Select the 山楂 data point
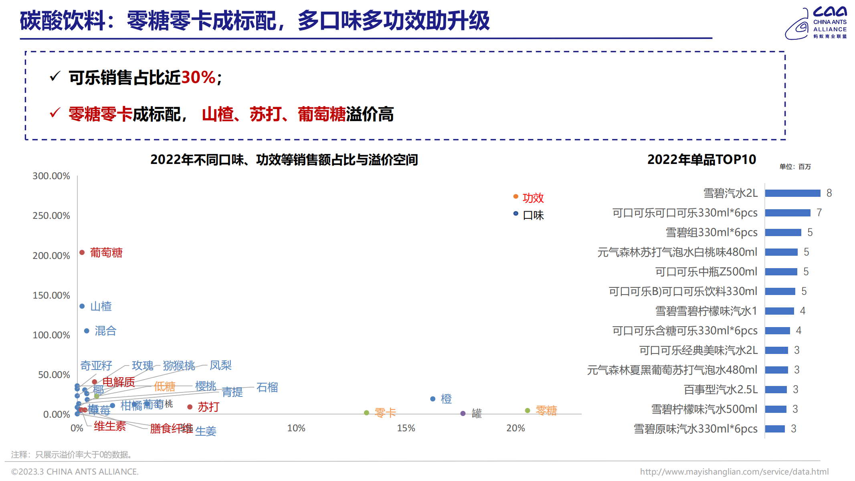Viewport: 855px width, 481px height. (82, 306)
